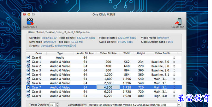The image size is (212, 107).
Task: Toggle the Gear 8 checkbox
Action: pyautogui.click(x=28, y=91)
